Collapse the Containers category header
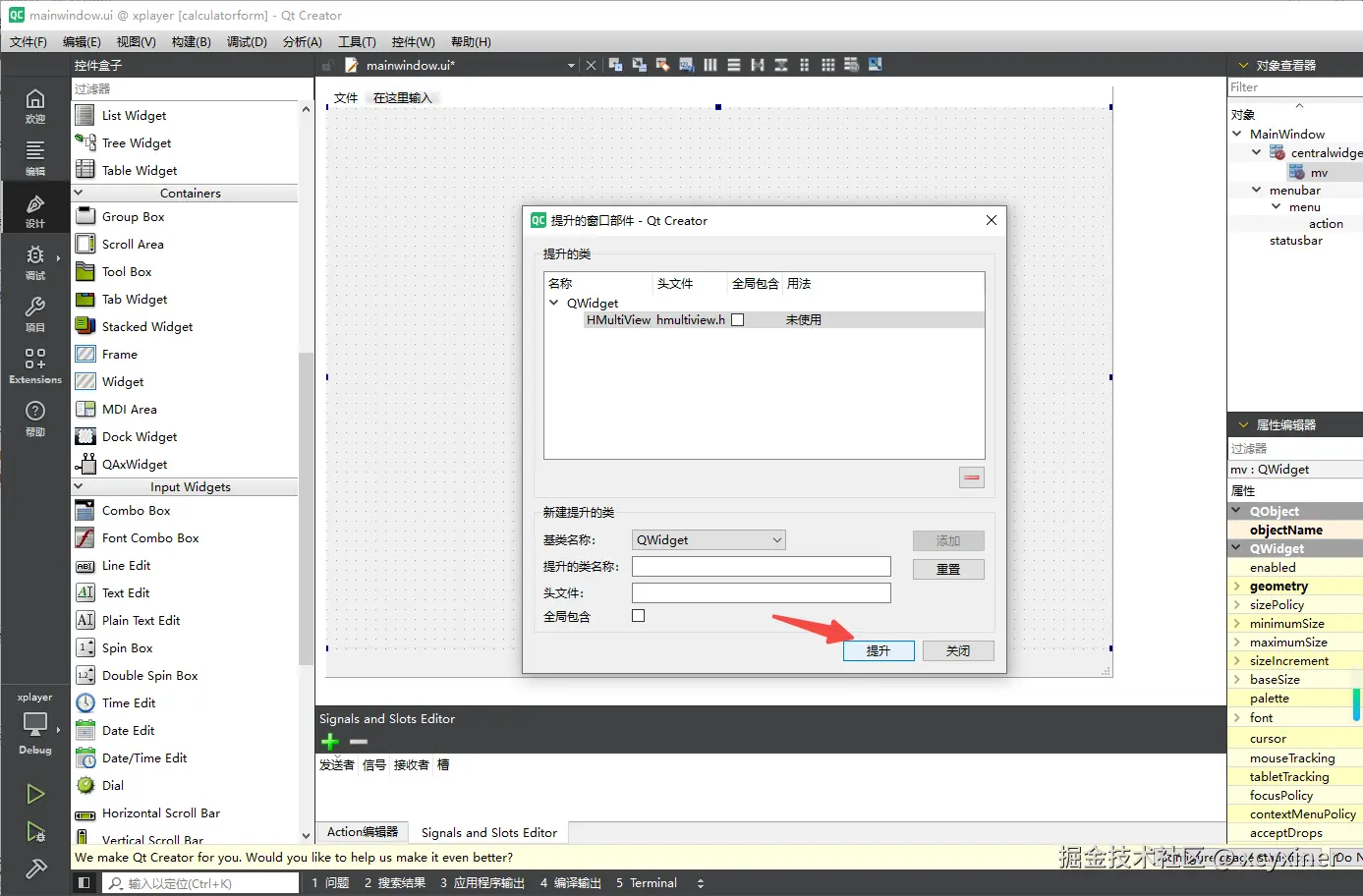This screenshot has width=1363, height=896. point(185,194)
